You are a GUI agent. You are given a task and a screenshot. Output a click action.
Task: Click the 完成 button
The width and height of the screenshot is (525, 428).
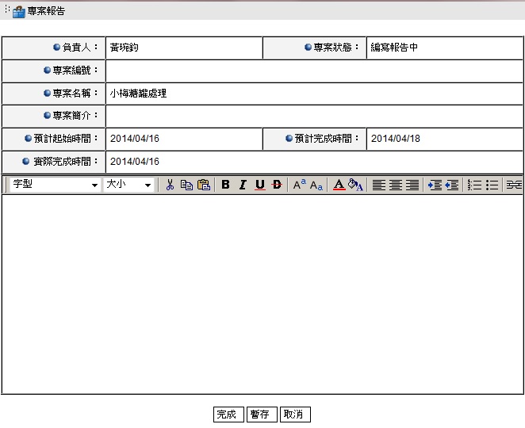coord(228,415)
